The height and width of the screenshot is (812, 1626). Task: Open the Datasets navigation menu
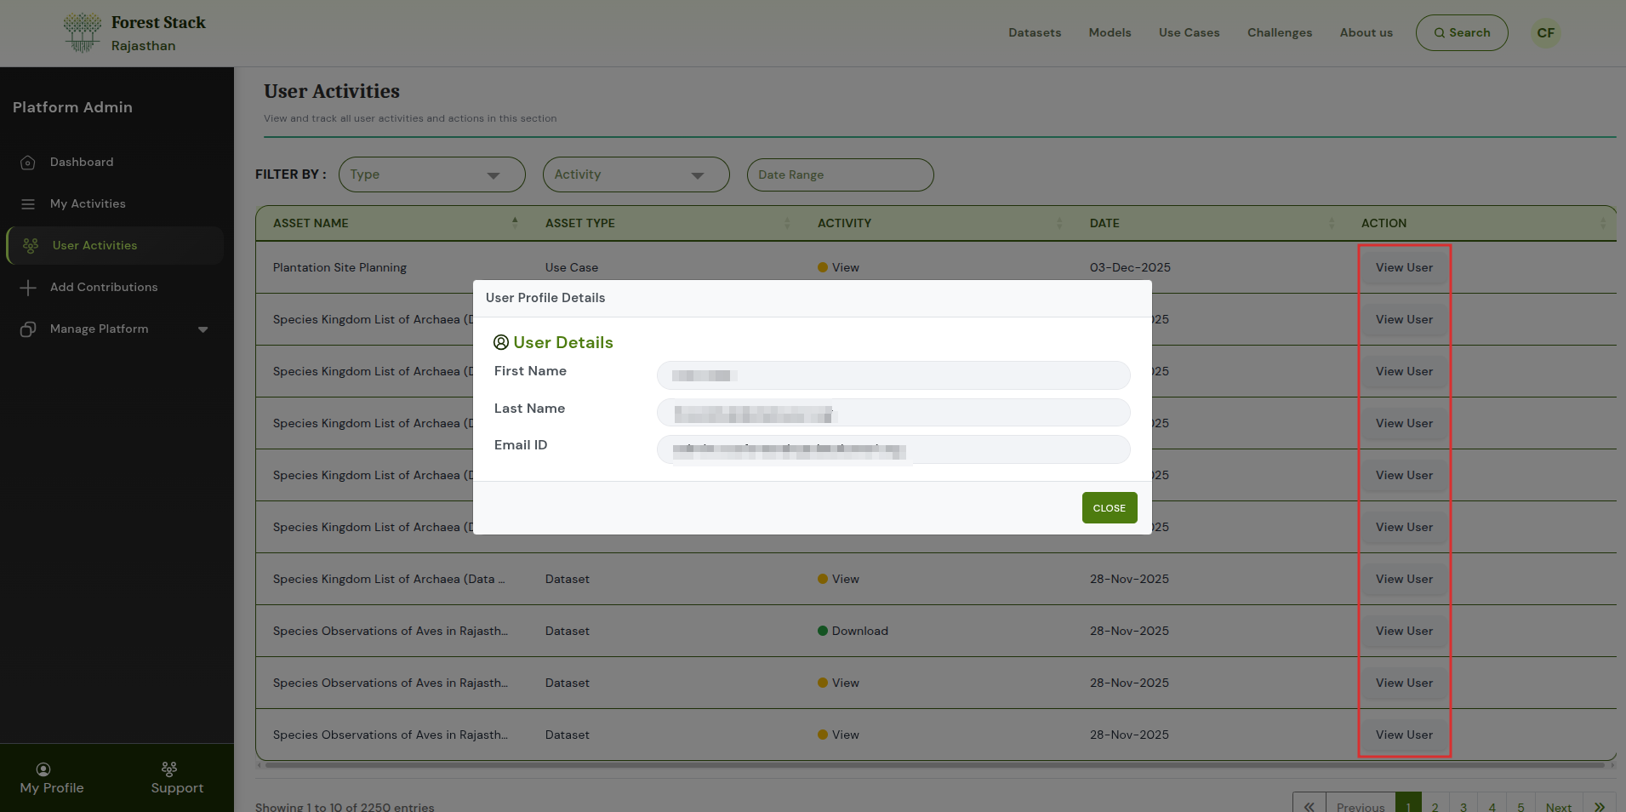coord(1034,33)
